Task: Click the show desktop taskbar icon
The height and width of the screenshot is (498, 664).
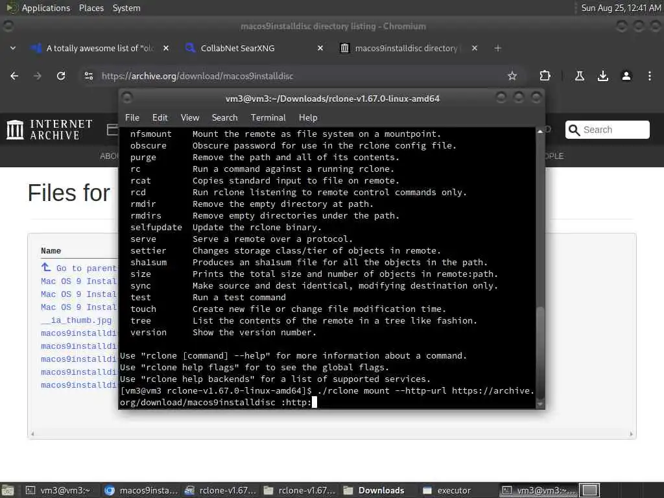Action: (8, 490)
